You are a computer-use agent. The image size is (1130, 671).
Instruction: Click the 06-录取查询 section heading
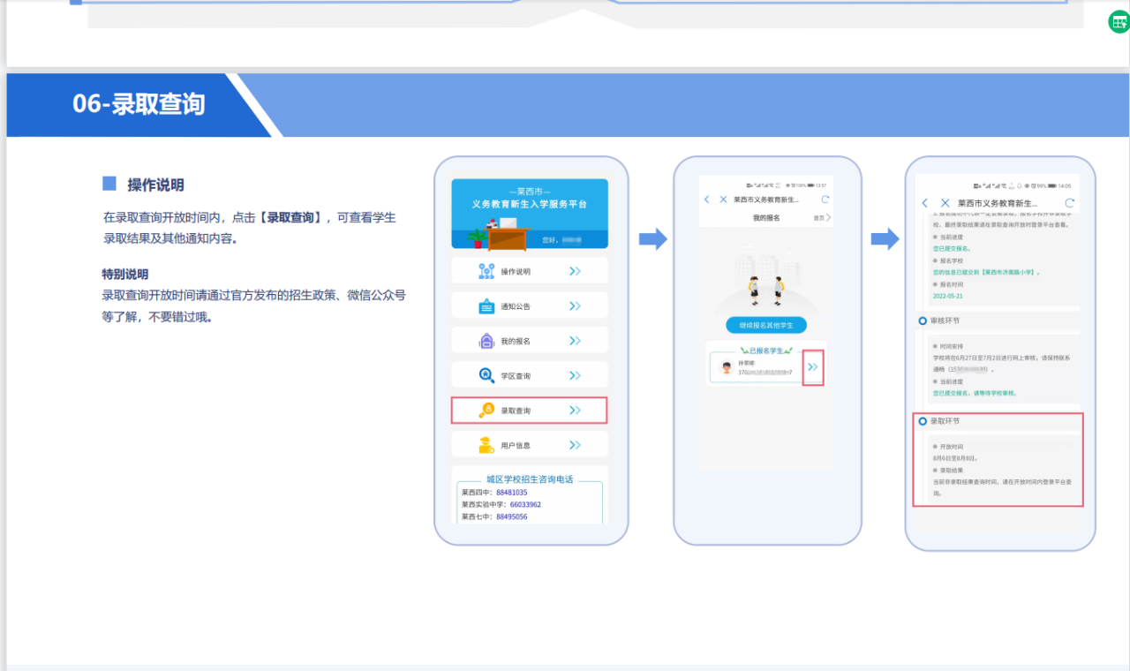[139, 104]
